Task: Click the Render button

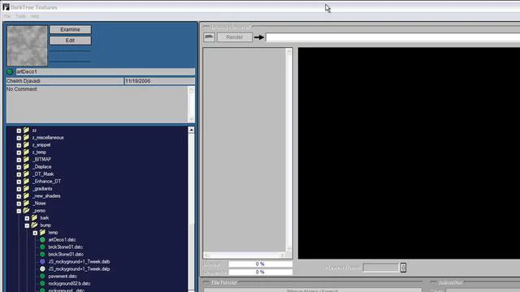Action: click(x=235, y=37)
